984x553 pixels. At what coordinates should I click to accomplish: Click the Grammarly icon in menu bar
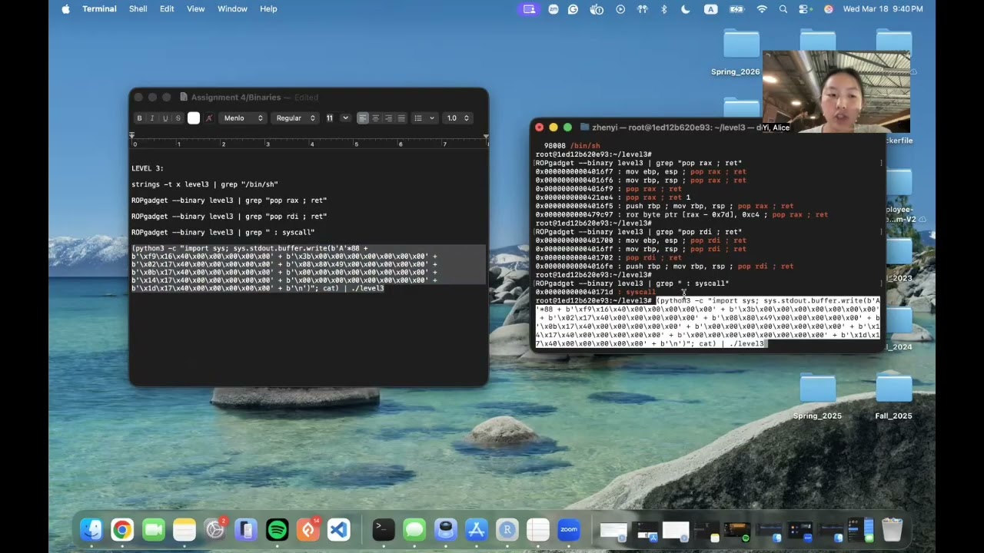573,9
